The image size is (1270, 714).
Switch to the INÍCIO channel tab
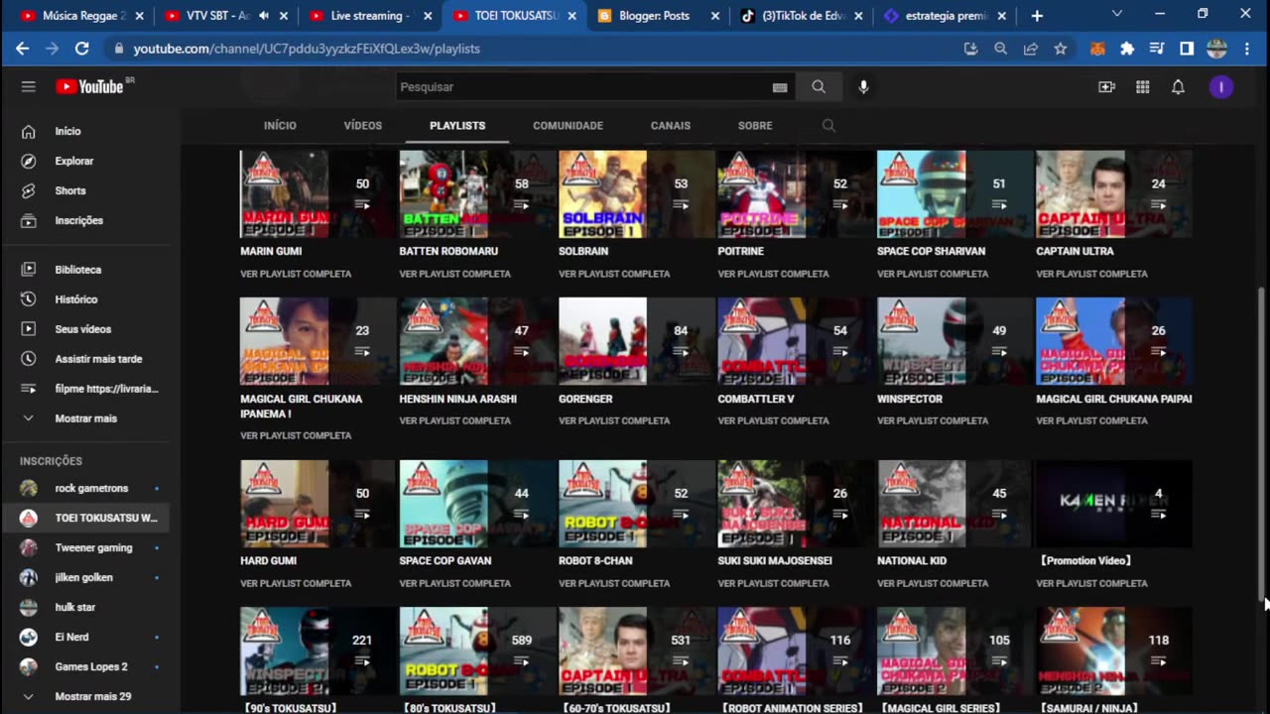coord(280,126)
